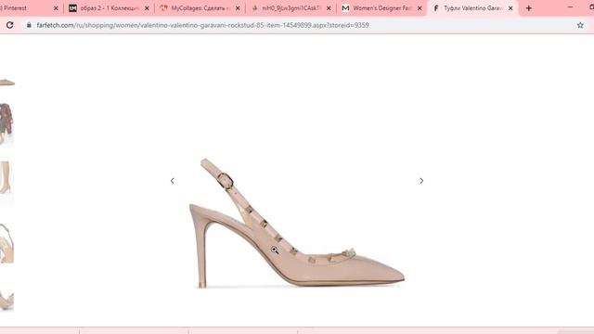Reload the page with the refresh icon
Image resolution: width=594 pixels, height=334 pixels.
pos(10,25)
